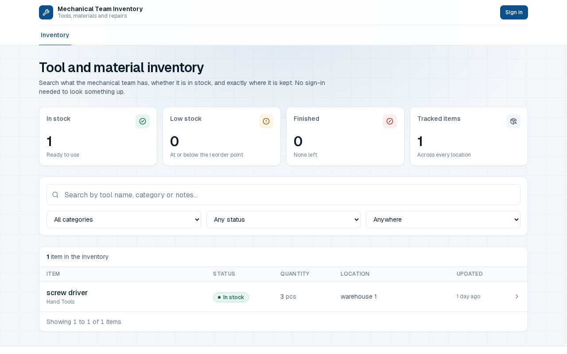Click the Sign in button
The image size is (567, 354).
[514, 12]
